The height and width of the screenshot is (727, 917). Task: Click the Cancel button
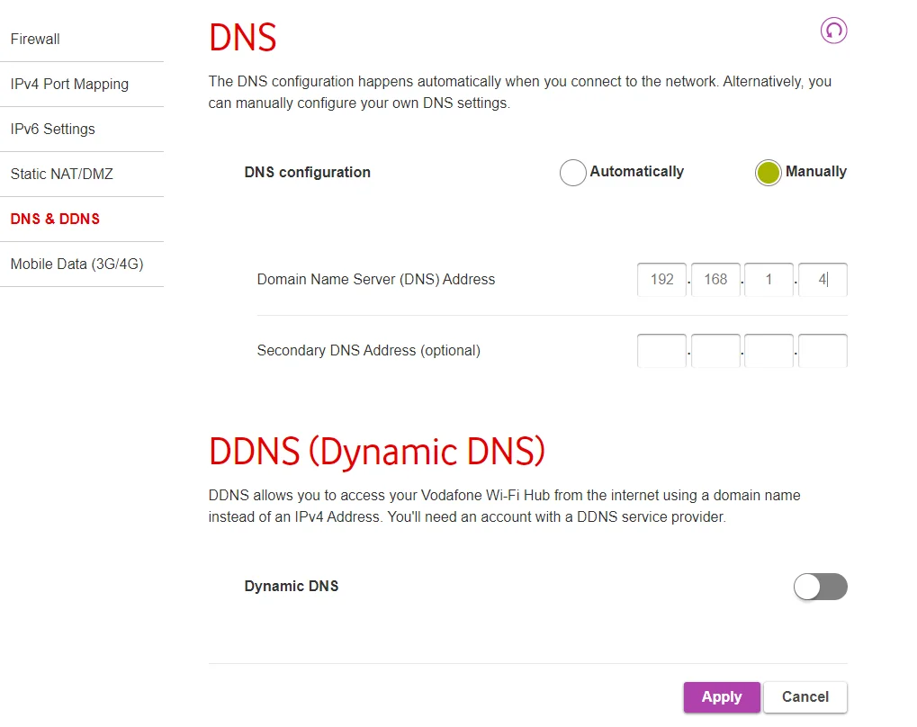805,697
